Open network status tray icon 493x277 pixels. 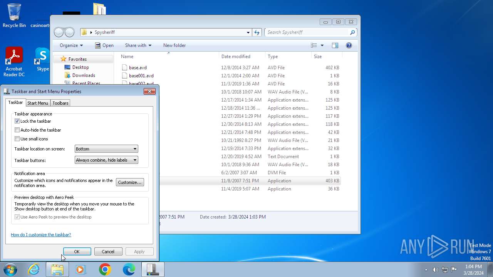click(x=445, y=270)
